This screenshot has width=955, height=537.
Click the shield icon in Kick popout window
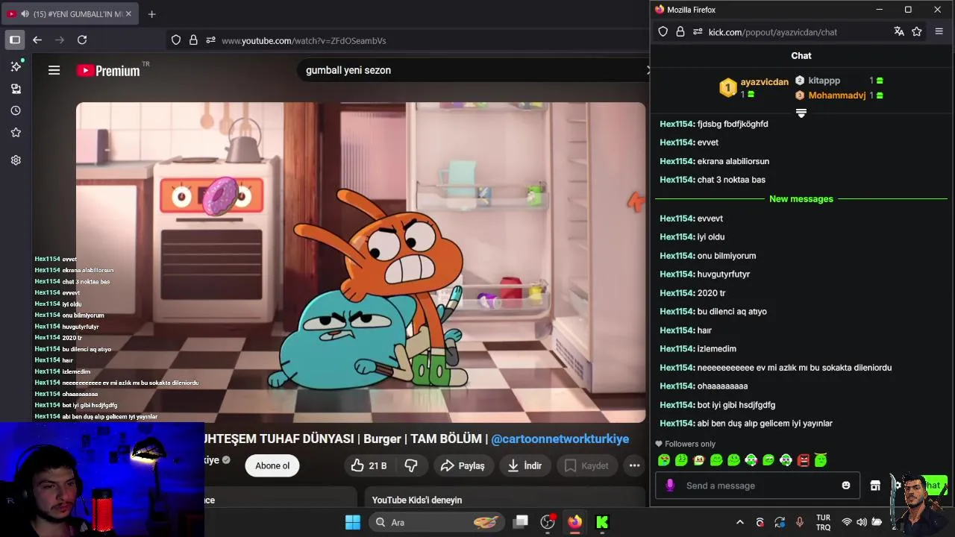(x=663, y=31)
